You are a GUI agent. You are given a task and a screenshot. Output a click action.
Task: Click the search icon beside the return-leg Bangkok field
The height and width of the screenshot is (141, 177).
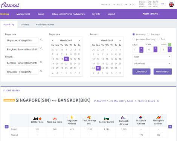pyautogui.click(x=41, y=62)
